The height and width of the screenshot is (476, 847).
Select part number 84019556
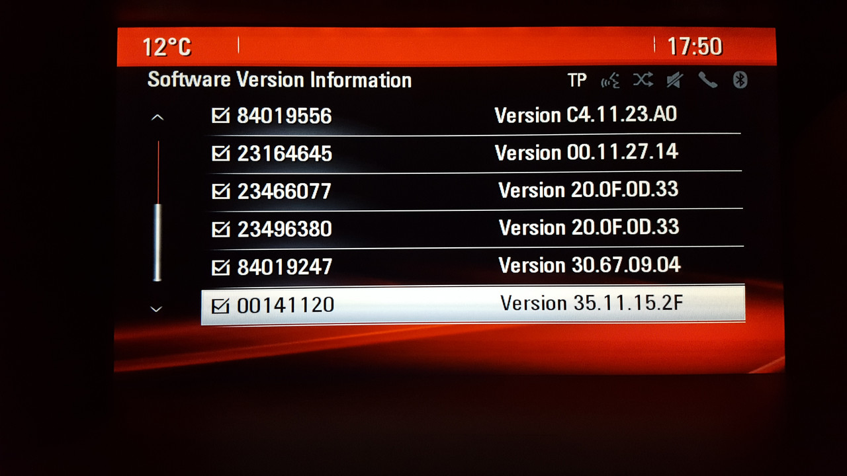(x=285, y=116)
